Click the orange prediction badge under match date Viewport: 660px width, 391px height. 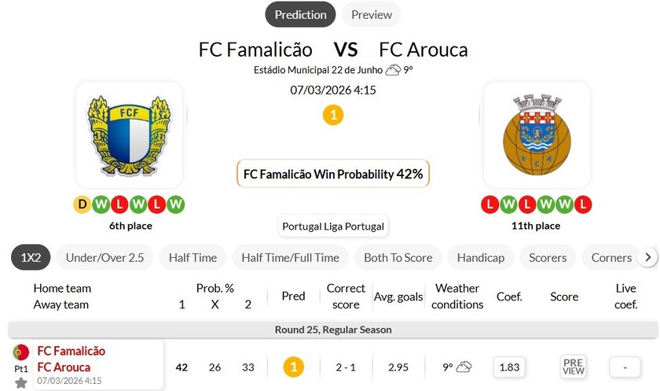[333, 116]
